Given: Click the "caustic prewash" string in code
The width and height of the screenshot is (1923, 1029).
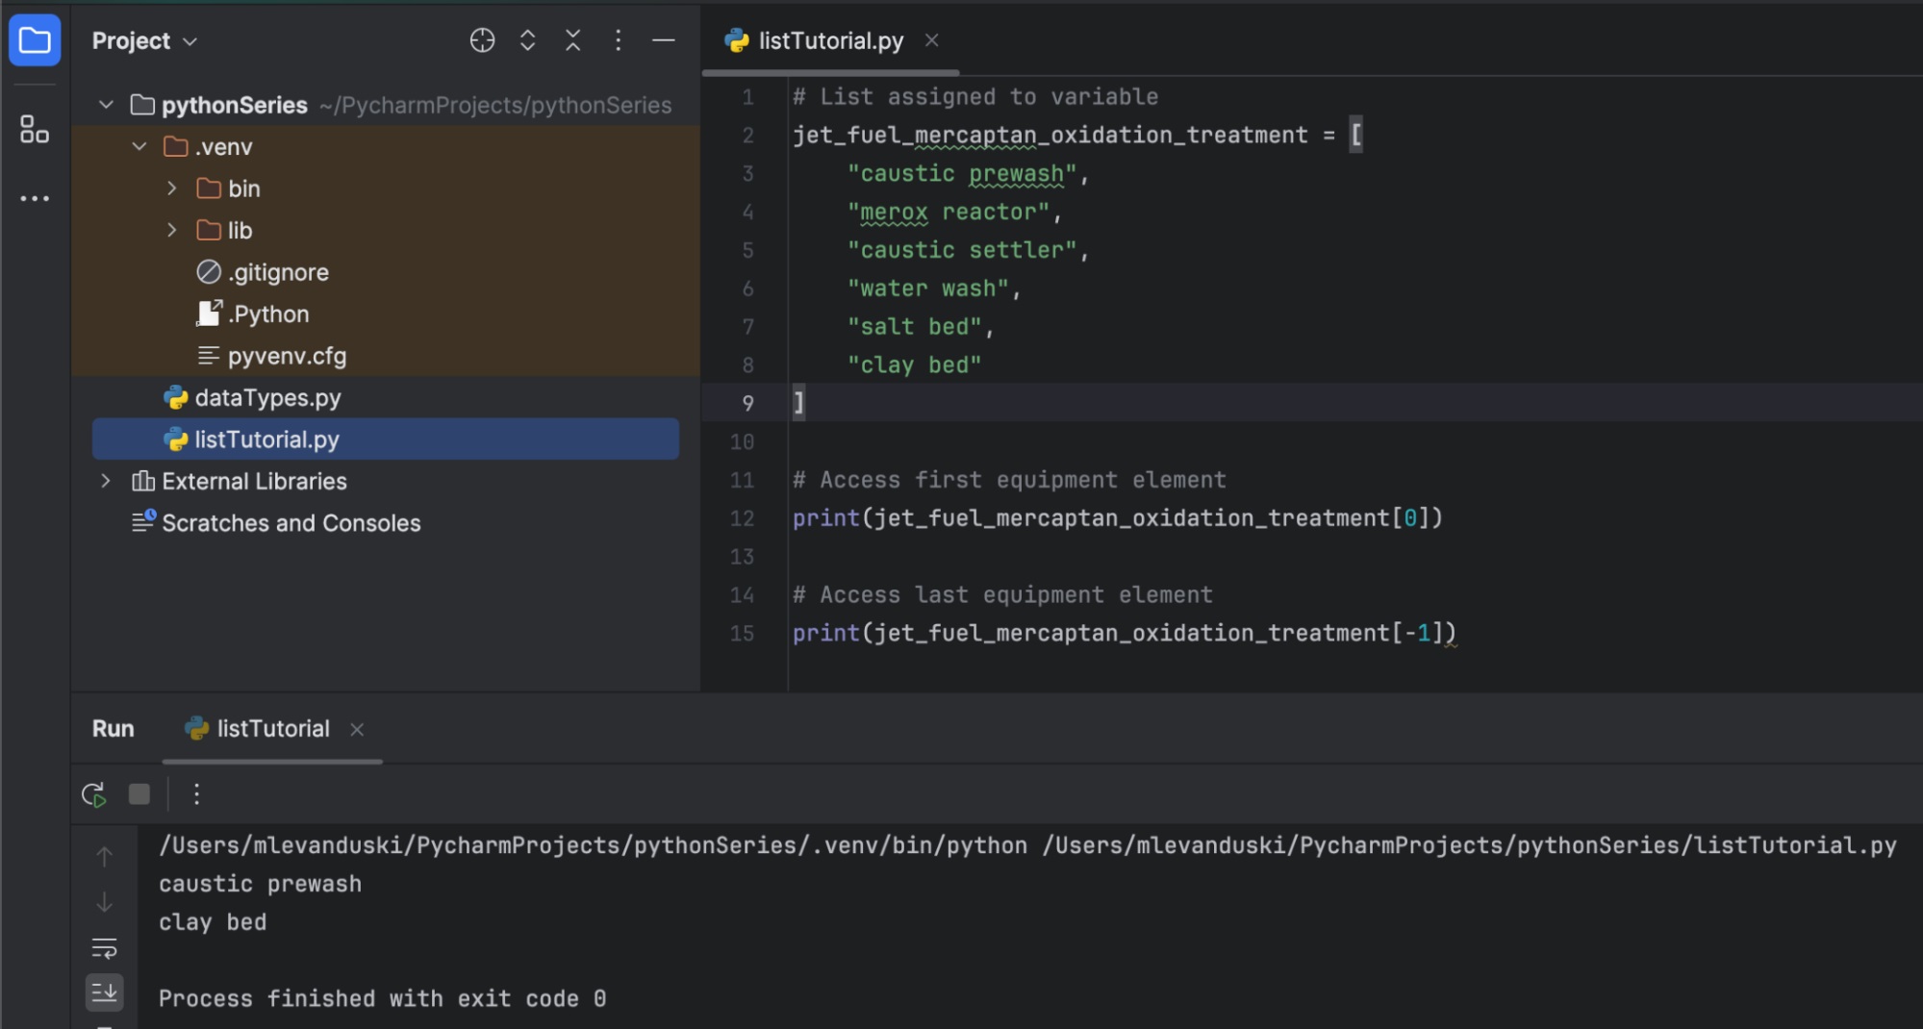Looking at the screenshot, I should [x=962, y=174].
